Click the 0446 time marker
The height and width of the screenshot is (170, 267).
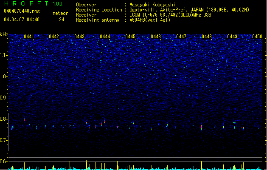pyautogui.click(x=156, y=37)
